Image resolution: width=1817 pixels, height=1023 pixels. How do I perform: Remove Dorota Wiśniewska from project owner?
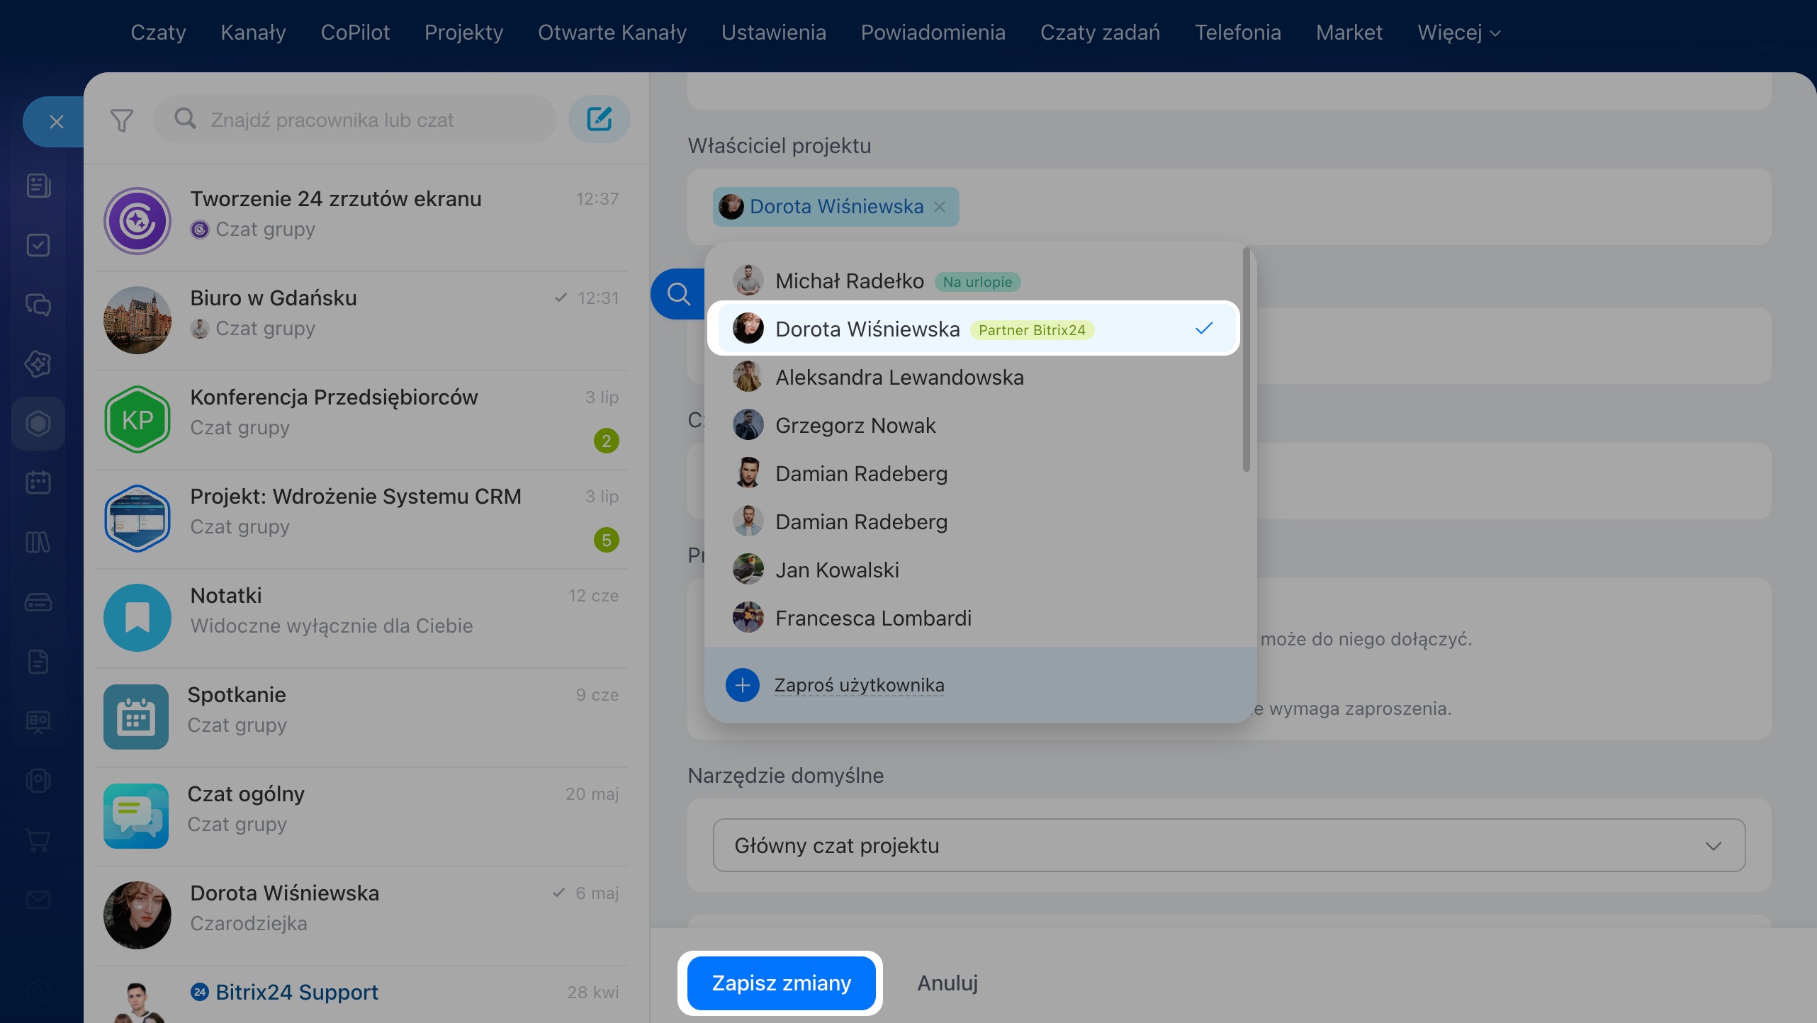pos(940,207)
